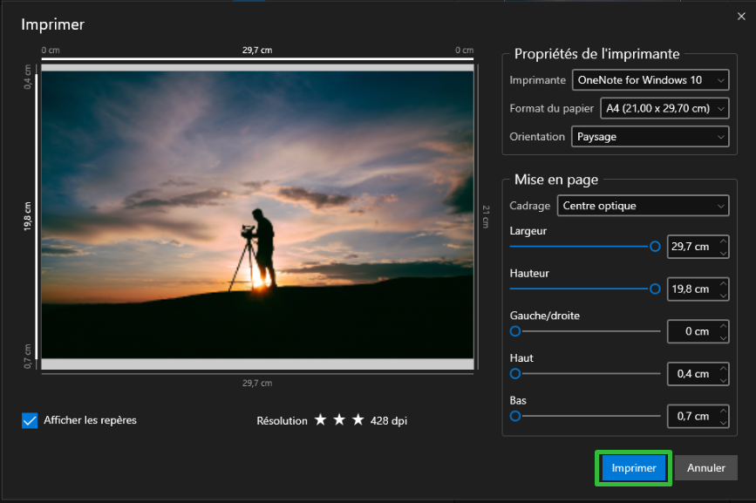Click the Cadrage label
The height and width of the screenshot is (503, 756).
pos(530,206)
